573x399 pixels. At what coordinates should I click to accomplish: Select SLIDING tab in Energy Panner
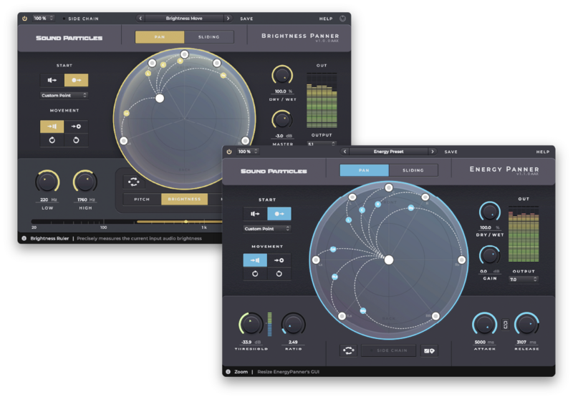[413, 170]
